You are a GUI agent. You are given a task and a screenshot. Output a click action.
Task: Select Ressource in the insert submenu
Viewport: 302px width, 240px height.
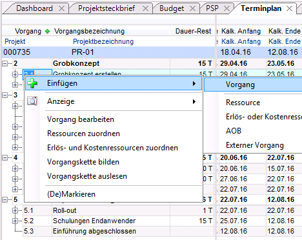pos(243,103)
